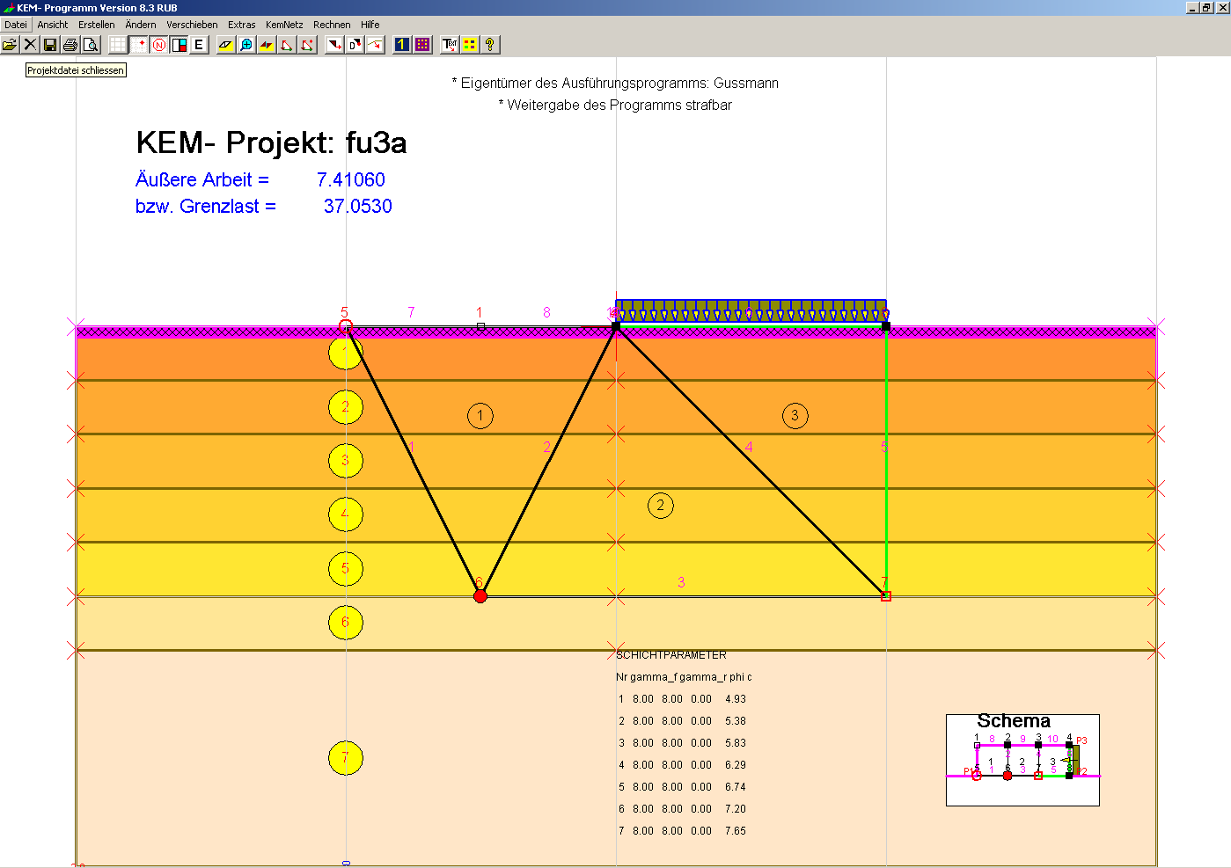Toggle the circled N numbering icon

(x=158, y=44)
